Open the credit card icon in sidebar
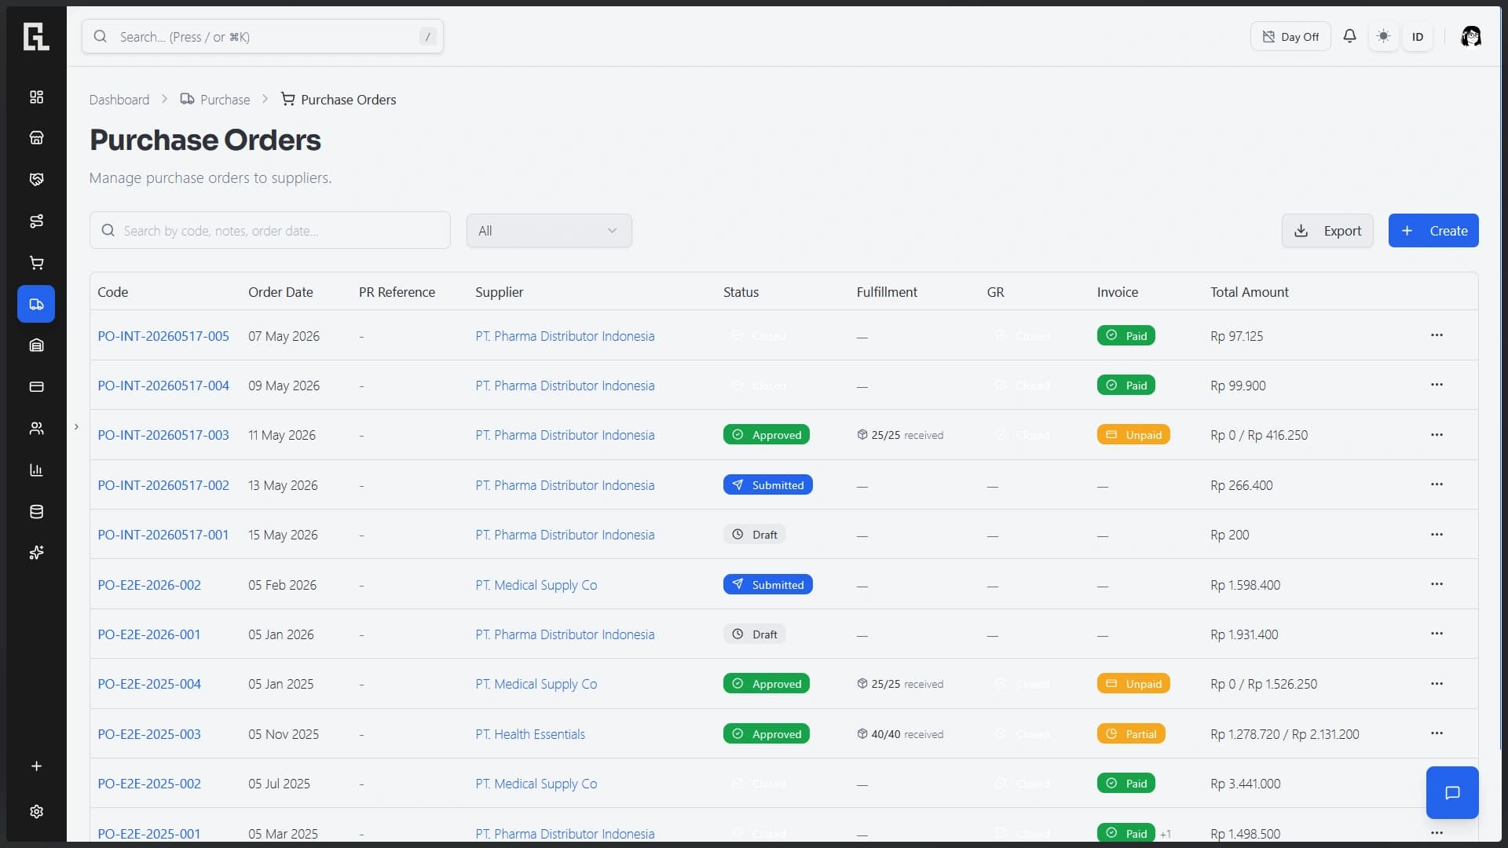Screen dimensions: 1508x848 36,387
